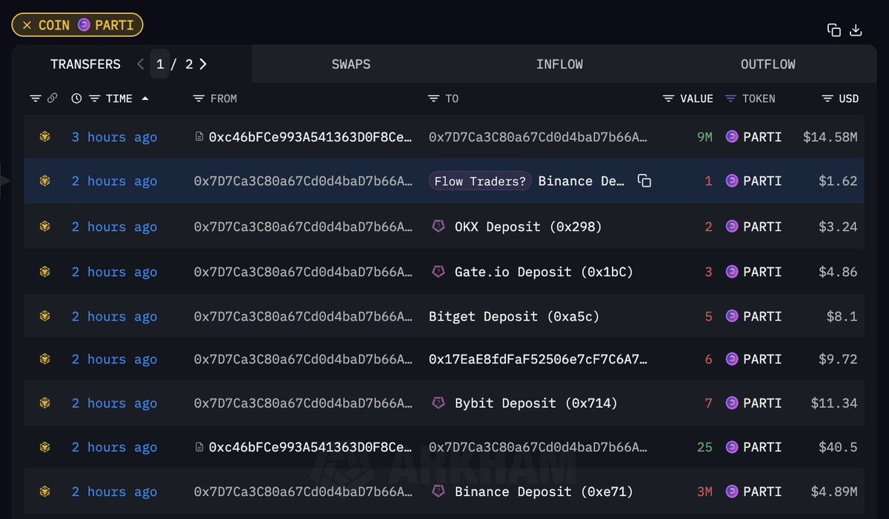Click the download icon at top right

856,30
